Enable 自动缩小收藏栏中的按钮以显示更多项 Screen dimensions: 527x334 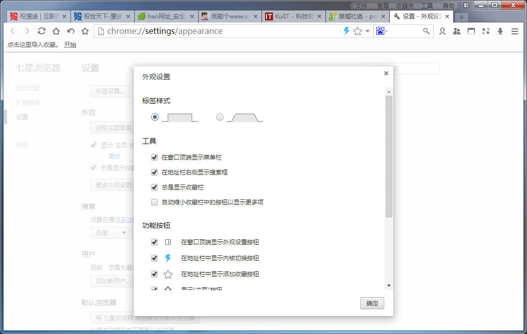(x=154, y=202)
